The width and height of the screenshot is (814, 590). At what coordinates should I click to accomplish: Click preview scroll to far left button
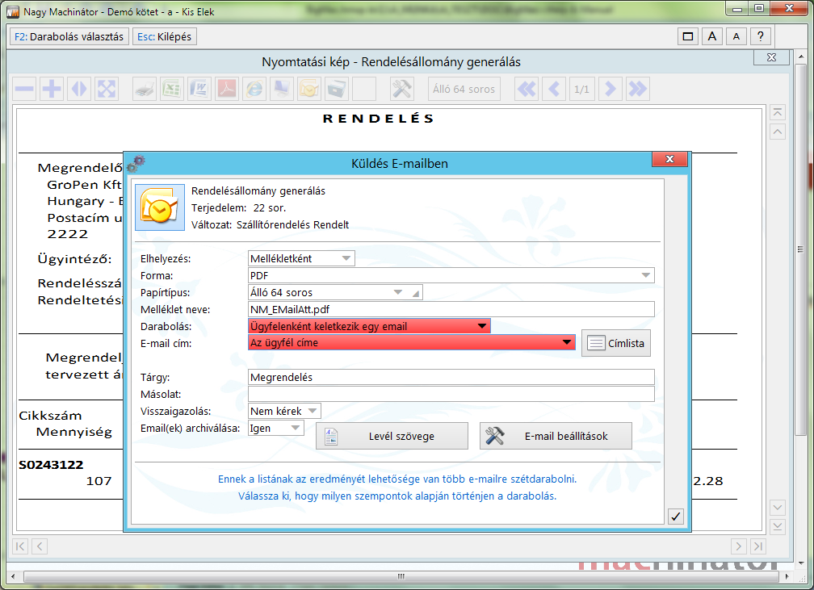coord(20,546)
